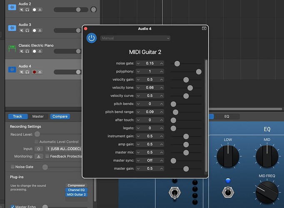Click the Monitoring button in Recording Settings

pos(39,156)
